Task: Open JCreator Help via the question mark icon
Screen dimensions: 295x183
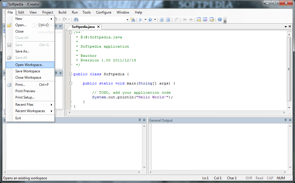Action: (220, 20)
